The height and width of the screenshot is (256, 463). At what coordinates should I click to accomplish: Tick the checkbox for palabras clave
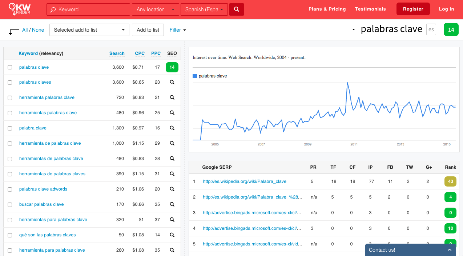coord(10,67)
